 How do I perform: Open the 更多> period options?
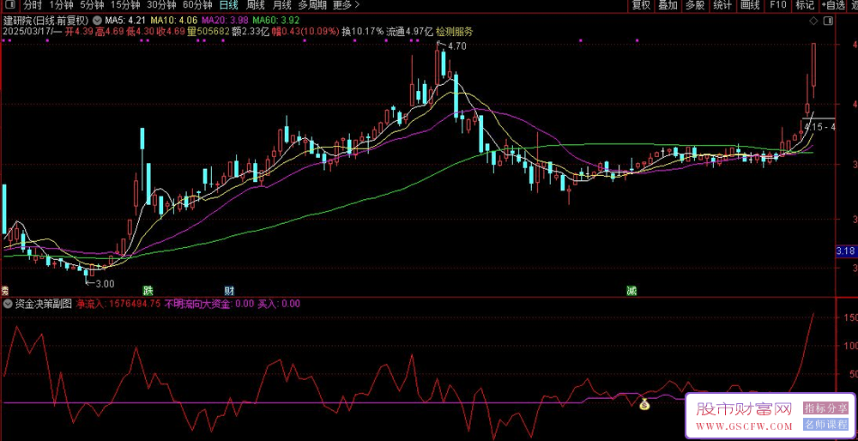(346, 5)
